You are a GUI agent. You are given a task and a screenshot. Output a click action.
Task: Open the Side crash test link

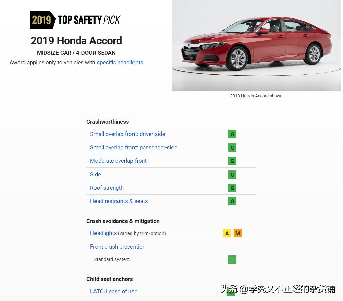point(96,174)
